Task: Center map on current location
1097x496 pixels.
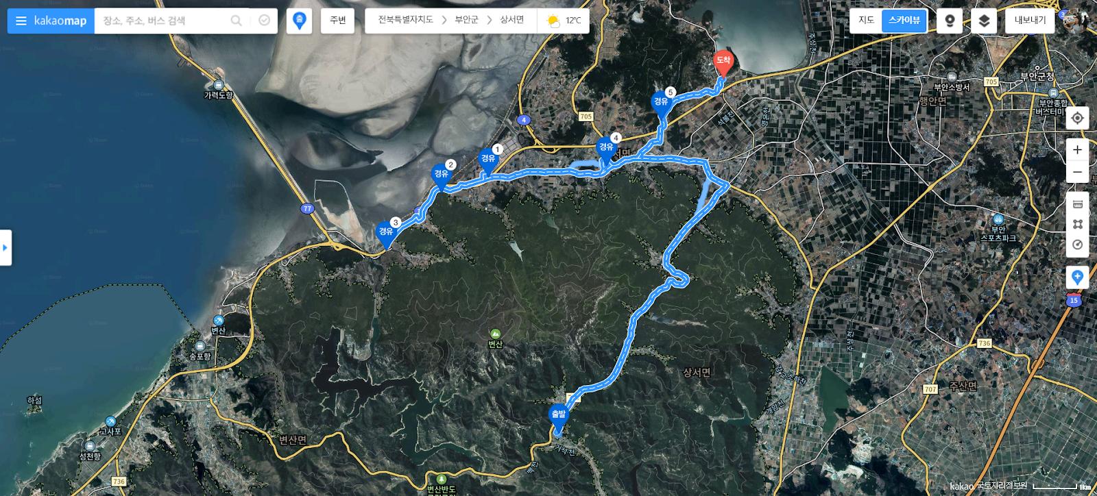Action: coord(1077,118)
